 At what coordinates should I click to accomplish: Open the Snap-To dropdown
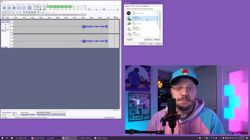(16, 115)
